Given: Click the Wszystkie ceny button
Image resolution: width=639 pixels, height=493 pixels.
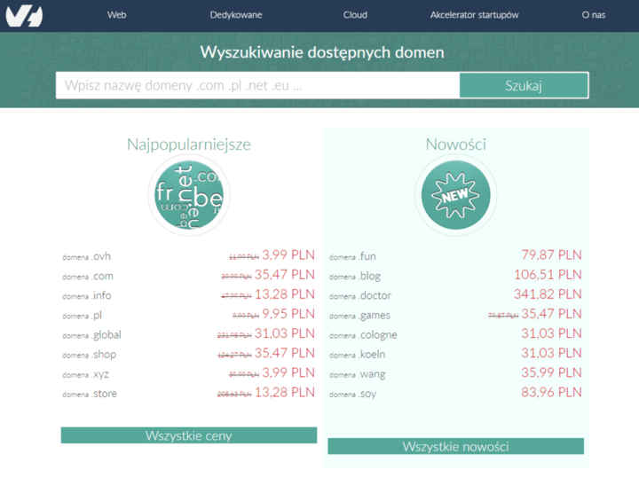Looking at the screenshot, I should (x=188, y=435).
